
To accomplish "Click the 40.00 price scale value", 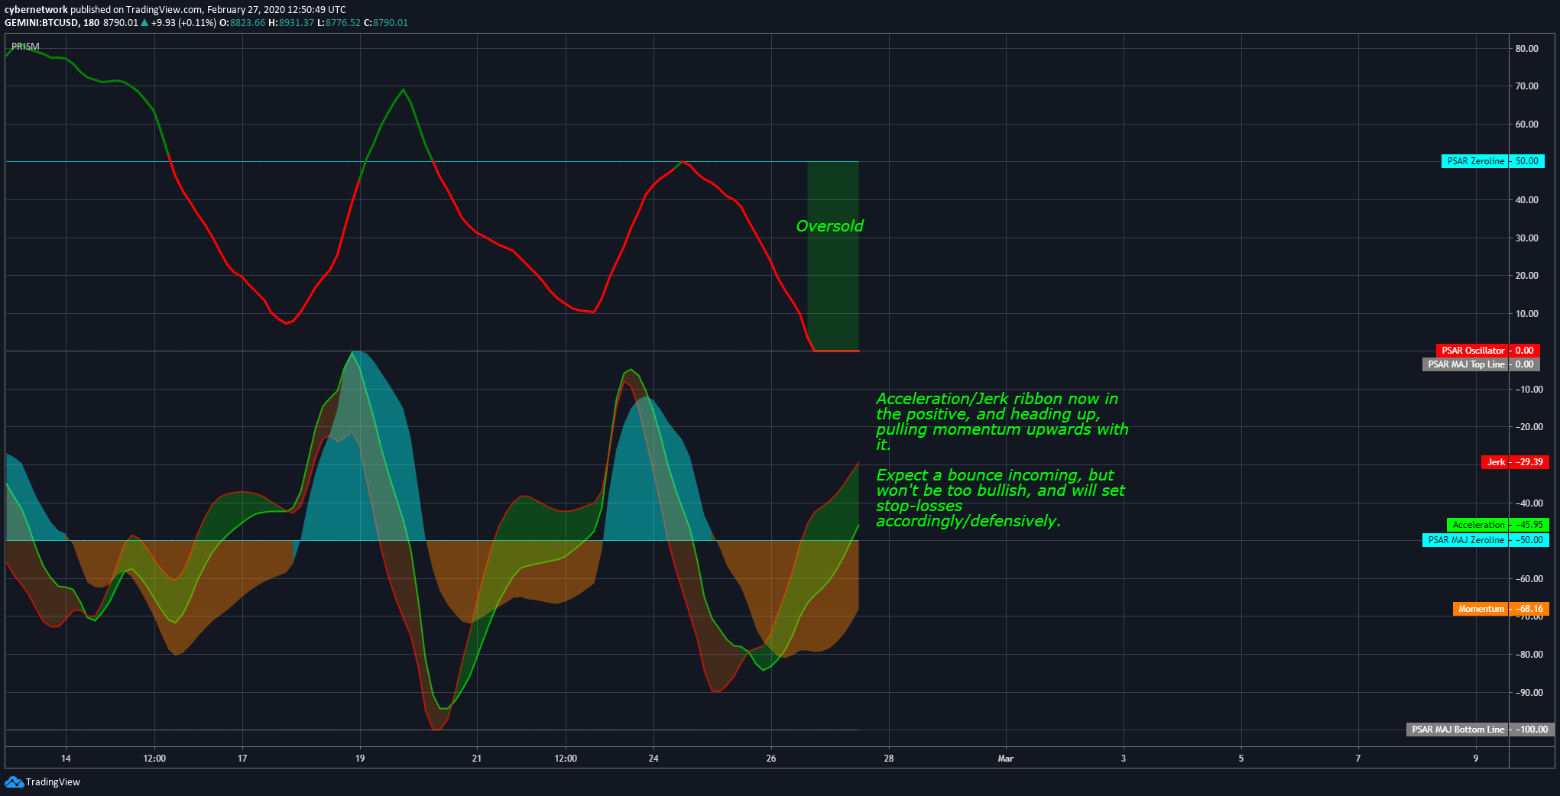I will (1526, 200).
